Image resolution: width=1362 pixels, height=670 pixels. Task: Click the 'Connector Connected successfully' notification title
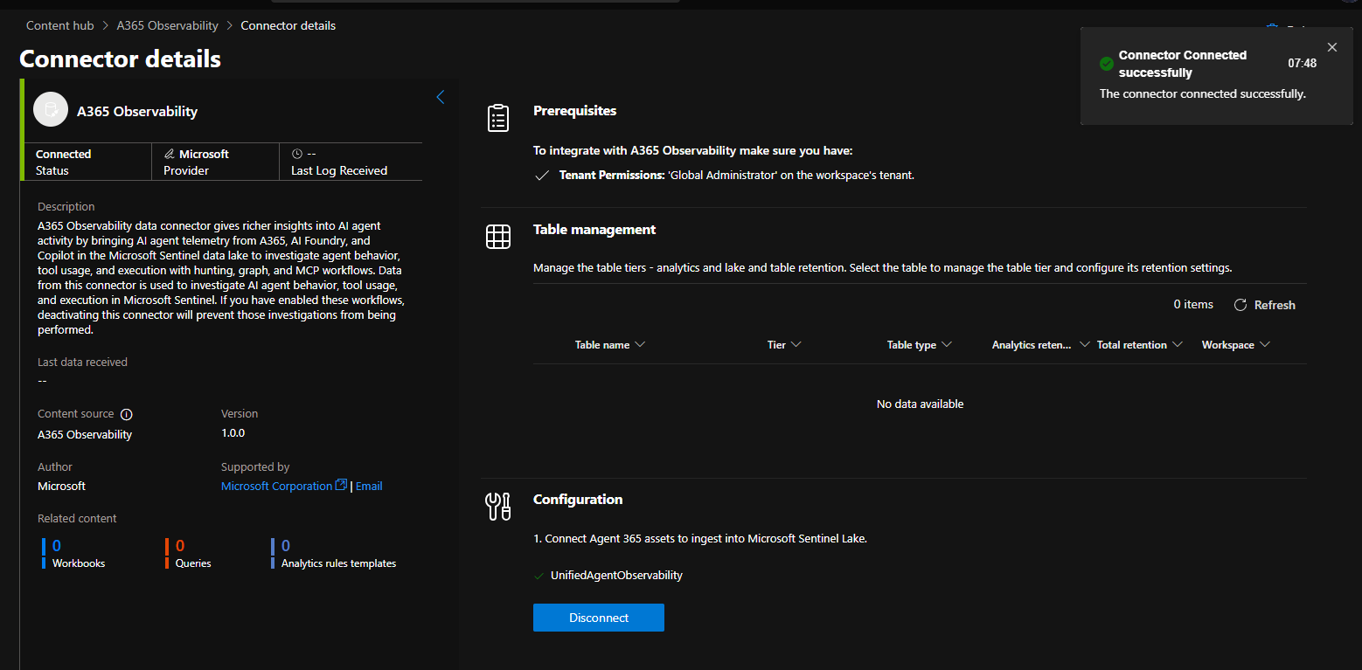1183,64
